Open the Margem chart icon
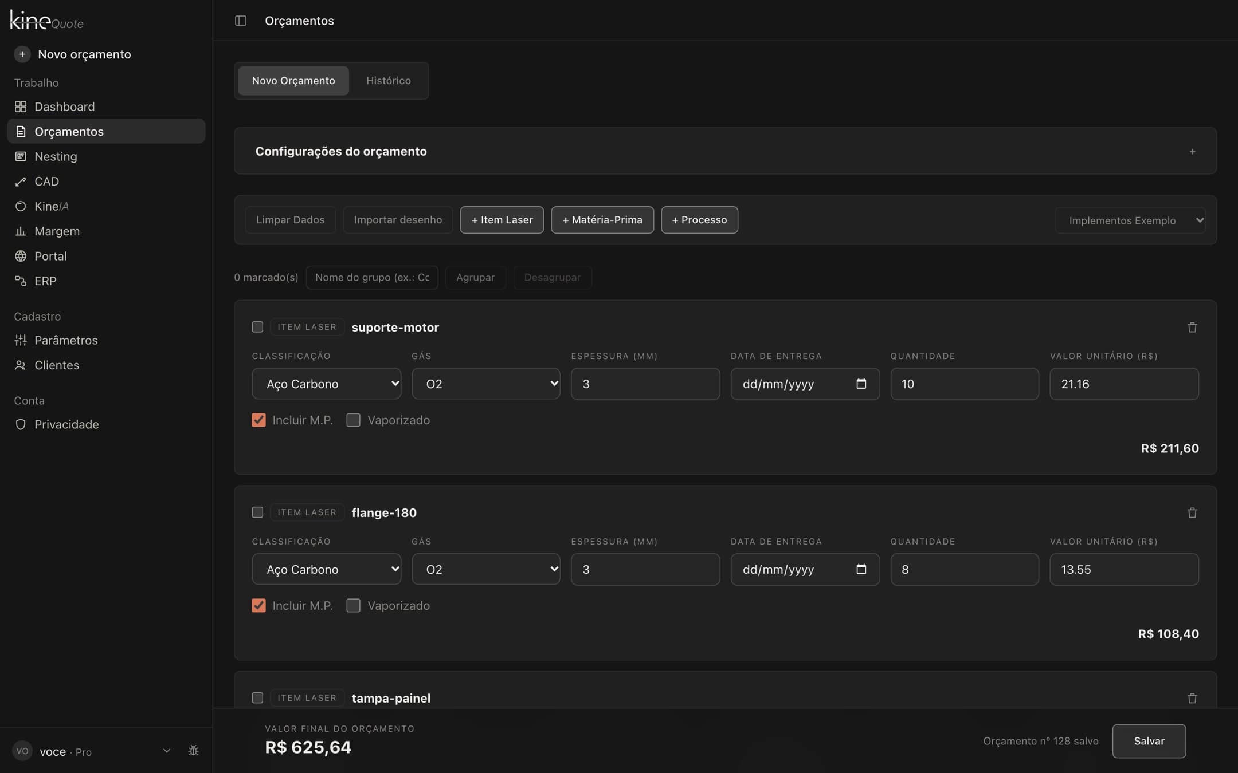The height and width of the screenshot is (773, 1238). [21, 231]
